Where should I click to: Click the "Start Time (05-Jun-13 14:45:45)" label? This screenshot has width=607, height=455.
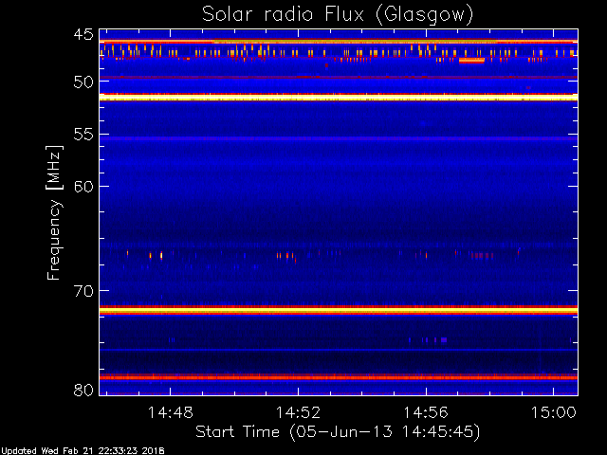(338, 432)
